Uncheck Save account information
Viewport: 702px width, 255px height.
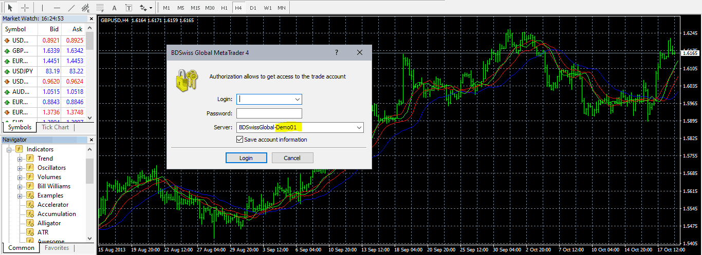[239, 140]
